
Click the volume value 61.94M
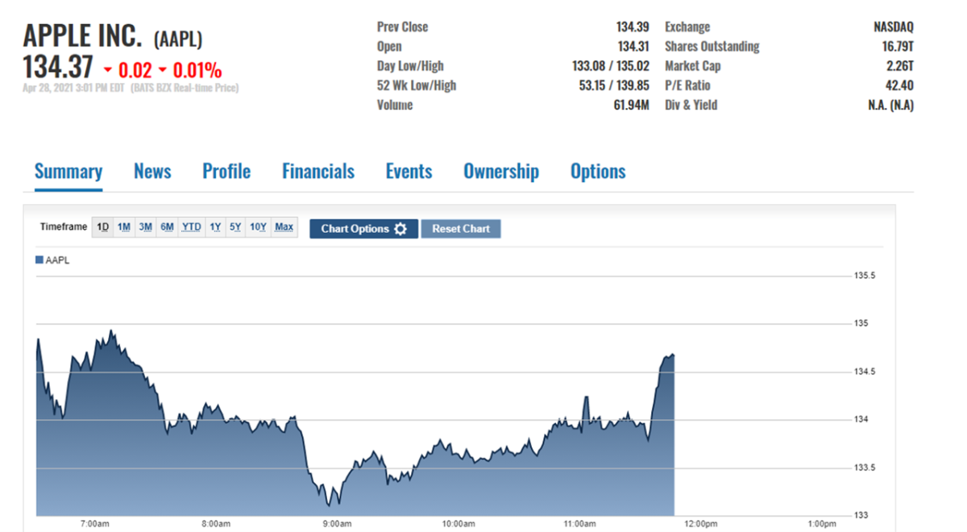(631, 105)
